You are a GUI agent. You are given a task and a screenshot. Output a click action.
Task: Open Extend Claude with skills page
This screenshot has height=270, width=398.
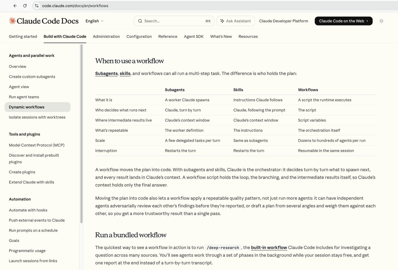click(x=32, y=182)
